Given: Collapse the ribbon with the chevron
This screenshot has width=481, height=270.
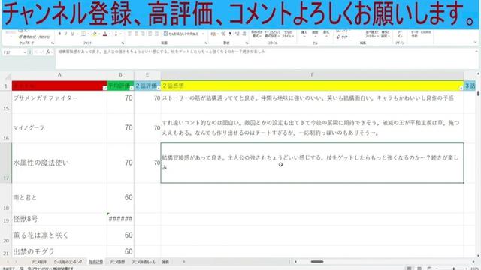Looking at the screenshot, I should coord(475,43).
